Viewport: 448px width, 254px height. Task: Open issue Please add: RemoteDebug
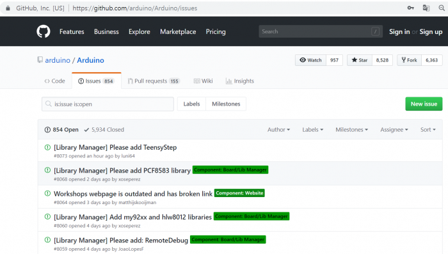[121, 240]
